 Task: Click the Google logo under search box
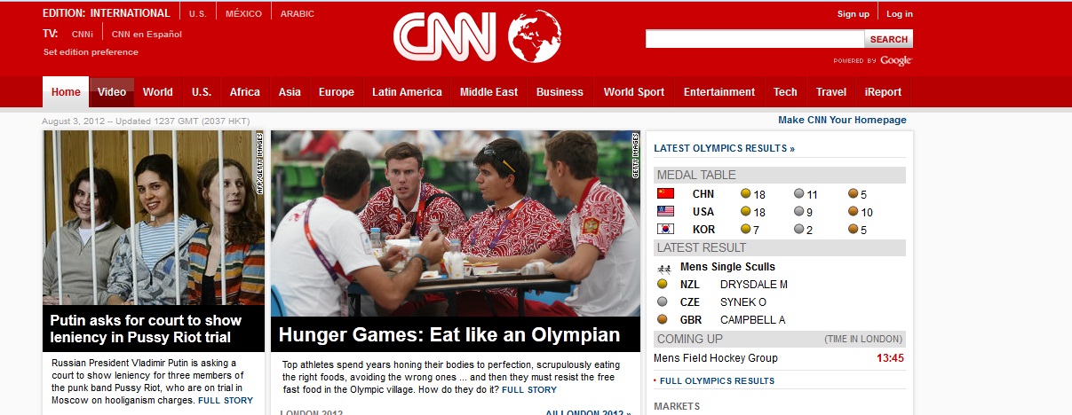pos(896,60)
